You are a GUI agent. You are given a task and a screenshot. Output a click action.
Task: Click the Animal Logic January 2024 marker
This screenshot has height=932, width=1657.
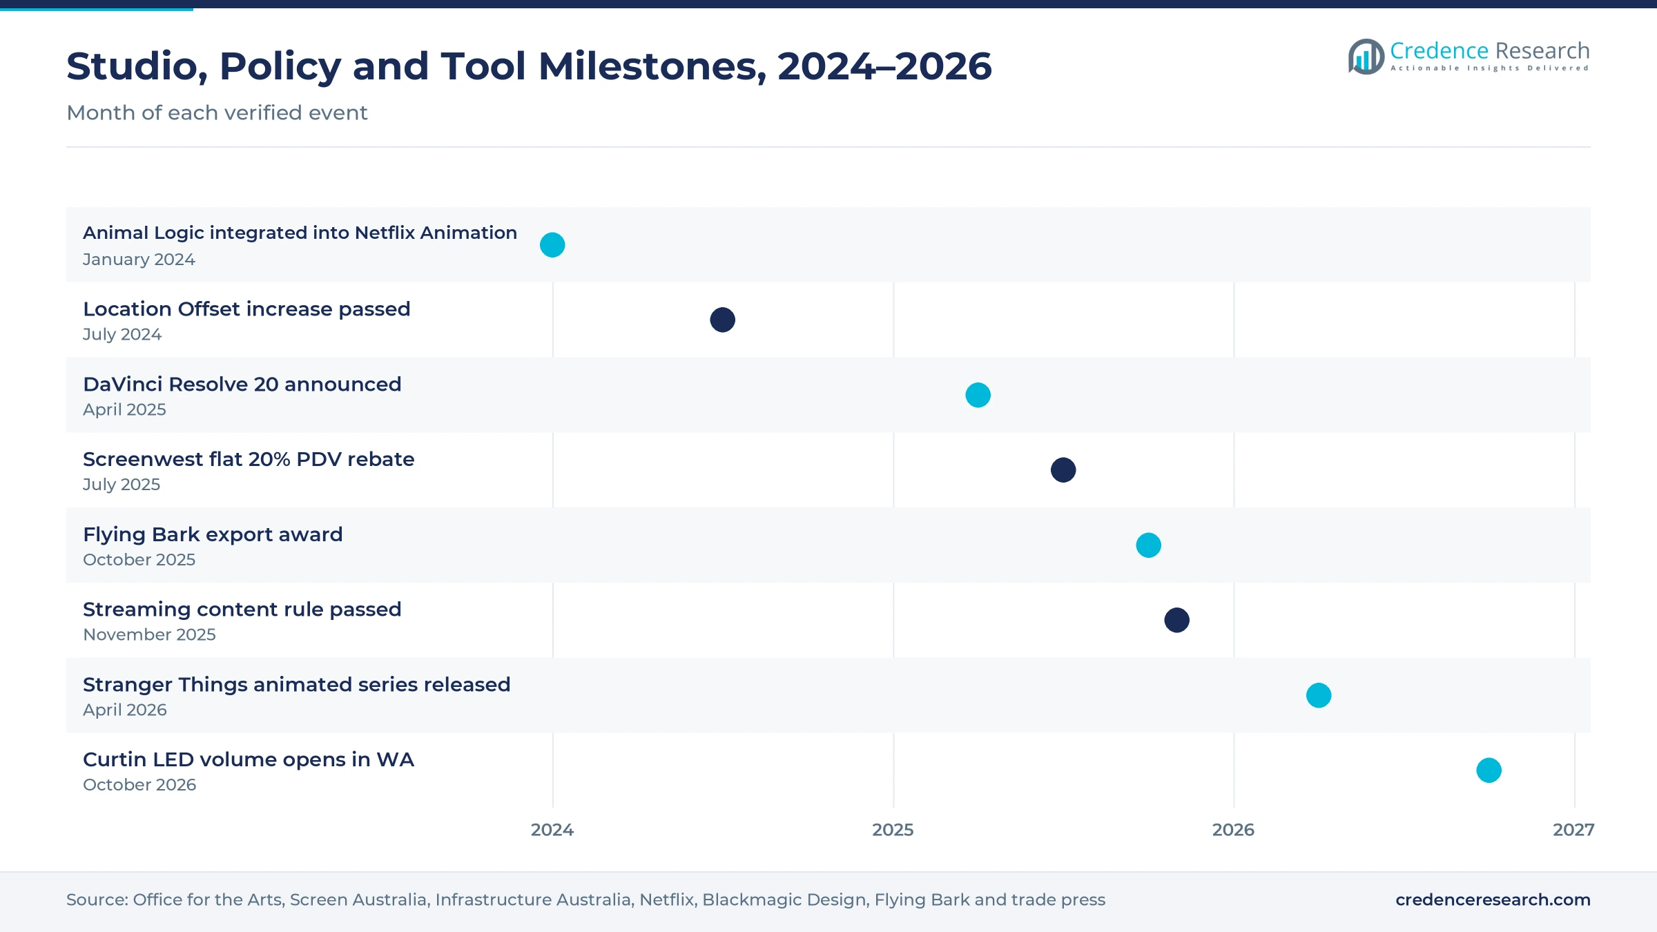pos(552,245)
